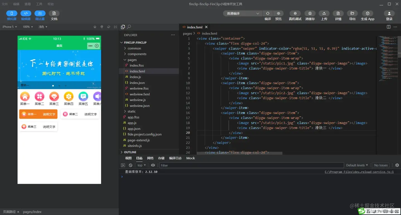The image size is (401, 215).
Task: Toggle the 模拟器 simulator panel
Action: pos(12,13)
